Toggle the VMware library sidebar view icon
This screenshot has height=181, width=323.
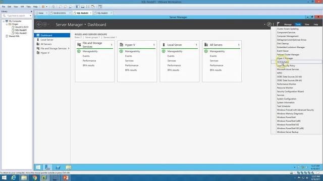(77, 7)
